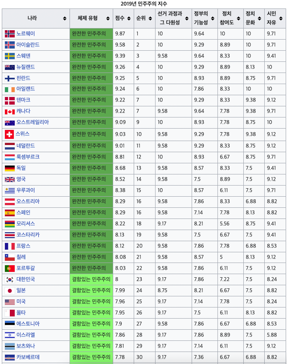Click the Japan flag icon
287x364 pixels.
[9, 291]
